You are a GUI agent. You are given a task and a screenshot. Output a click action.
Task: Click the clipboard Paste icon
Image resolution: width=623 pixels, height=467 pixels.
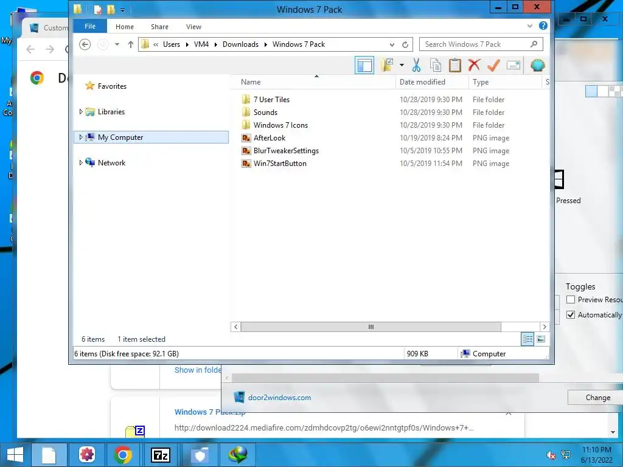[x=454, y=65]
